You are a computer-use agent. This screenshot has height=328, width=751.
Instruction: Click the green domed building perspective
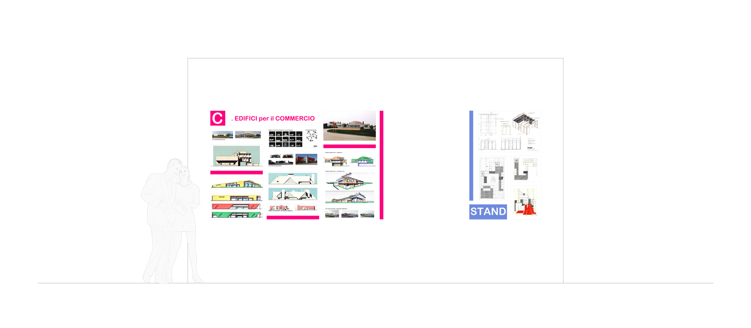[363, 161]
